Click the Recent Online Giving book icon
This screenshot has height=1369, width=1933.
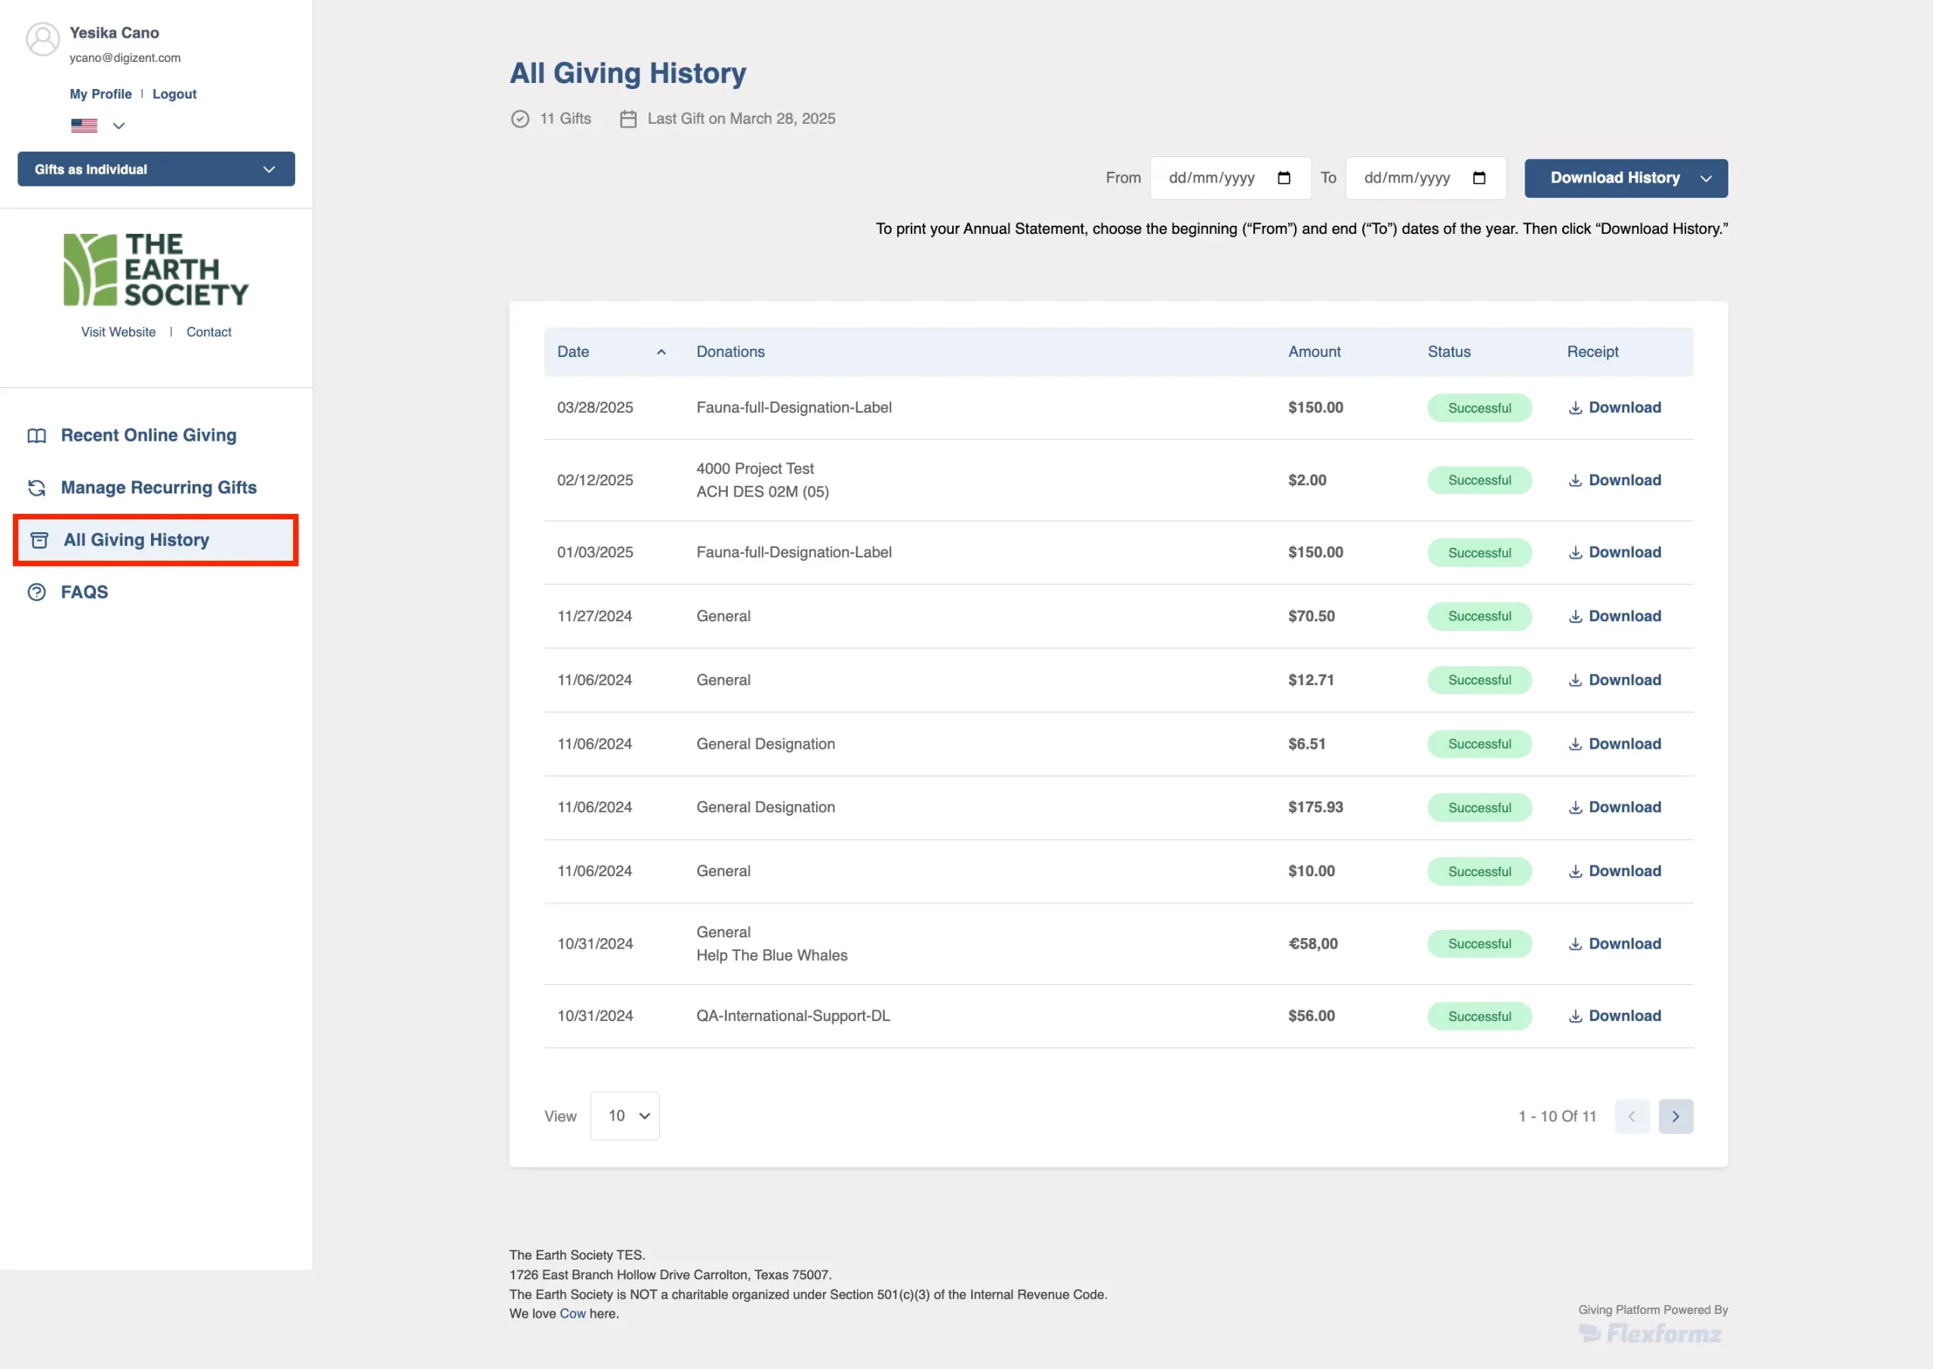click(37, 435)
